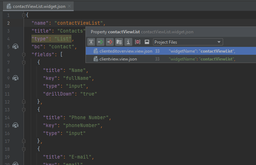Viewport: 256px width, 165px height.
Task: Click the "contactViewList" name value on line 2
Action: coord(79,23)
